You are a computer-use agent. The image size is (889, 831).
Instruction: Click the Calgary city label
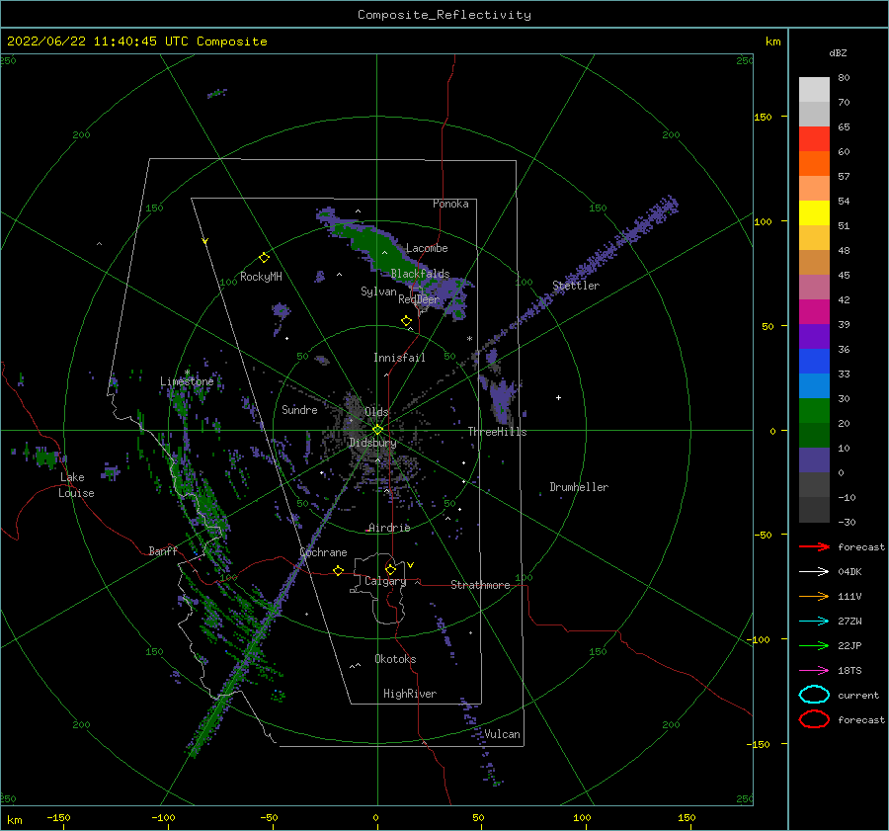coord(385,581)
